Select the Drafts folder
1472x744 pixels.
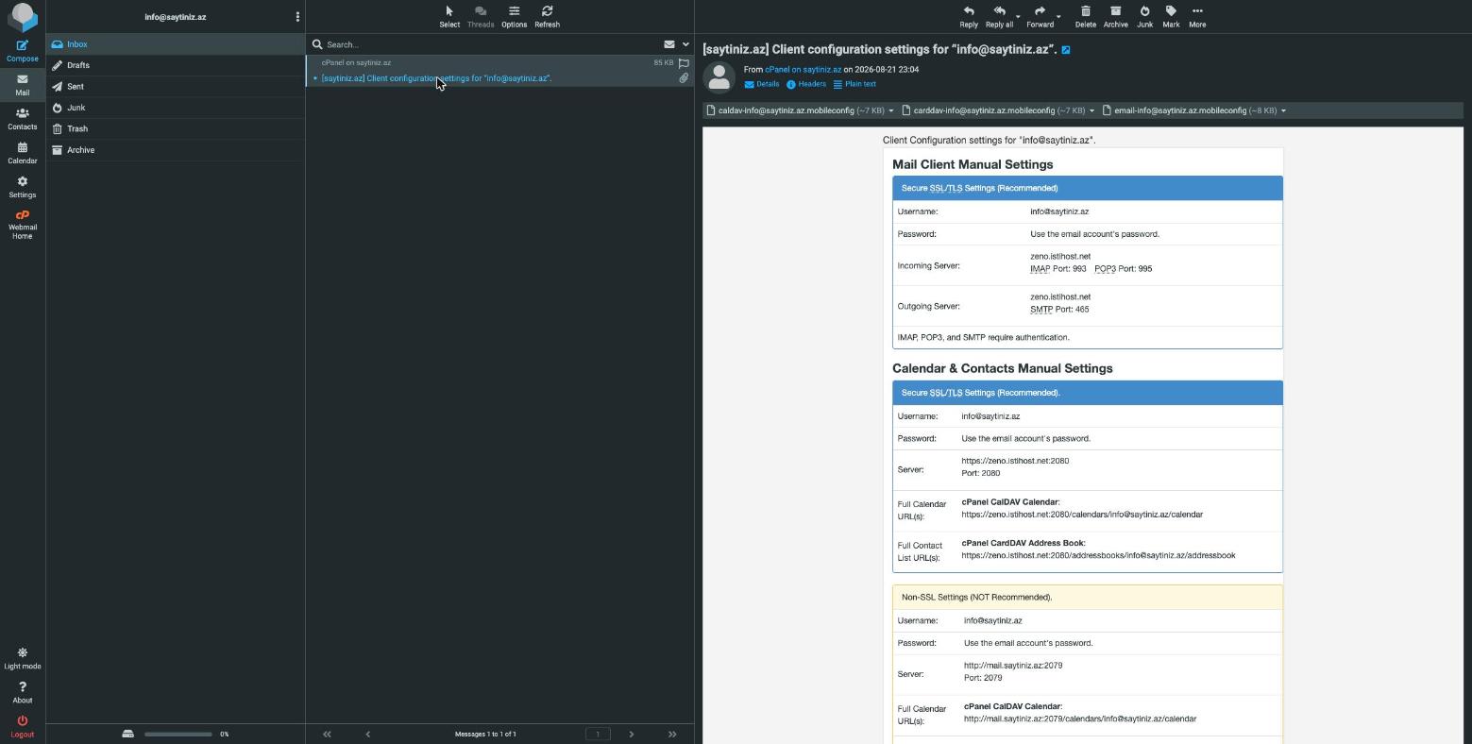pyautogui.click(x=176, y=65)
